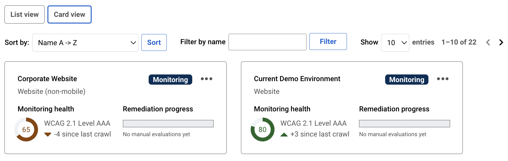Image resolution: width=508 pixels, height=161 pixels.
Task: Click Monitoring badge on Corporate Website card
Action: (170, 80)
